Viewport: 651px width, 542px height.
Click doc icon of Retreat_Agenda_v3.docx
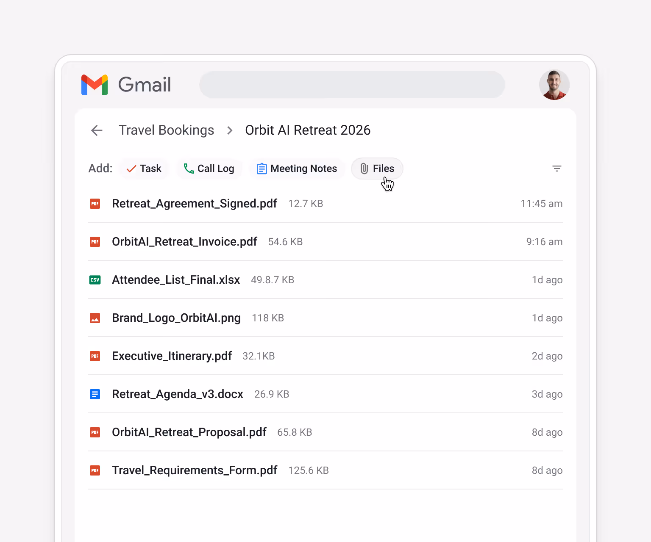click(x=95, y=394)
